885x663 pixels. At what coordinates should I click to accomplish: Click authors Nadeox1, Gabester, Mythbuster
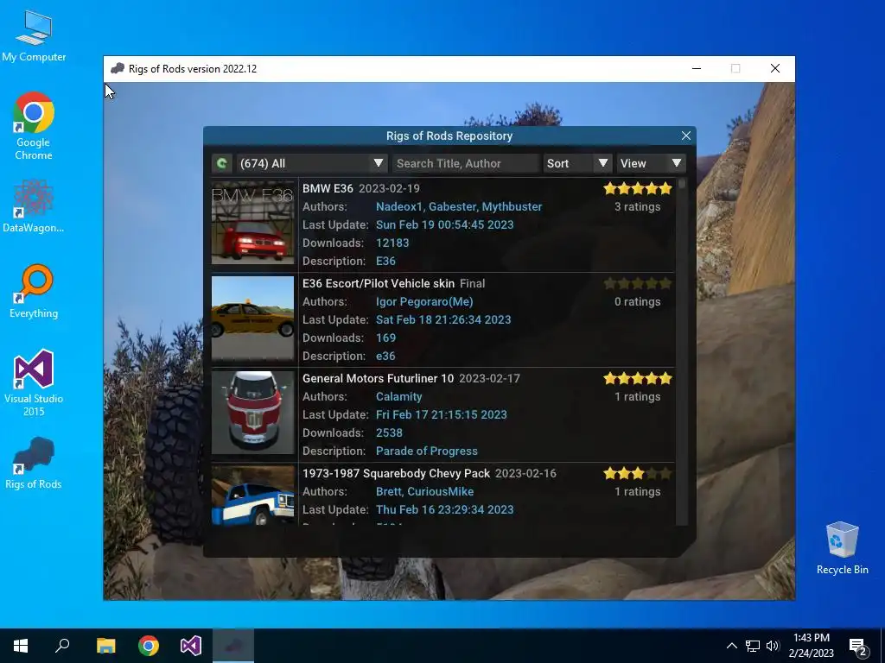pos(459,207)
